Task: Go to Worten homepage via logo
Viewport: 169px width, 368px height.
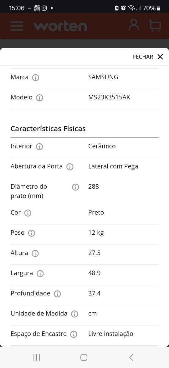Action: pyautogui.click(x=60, y=26)
